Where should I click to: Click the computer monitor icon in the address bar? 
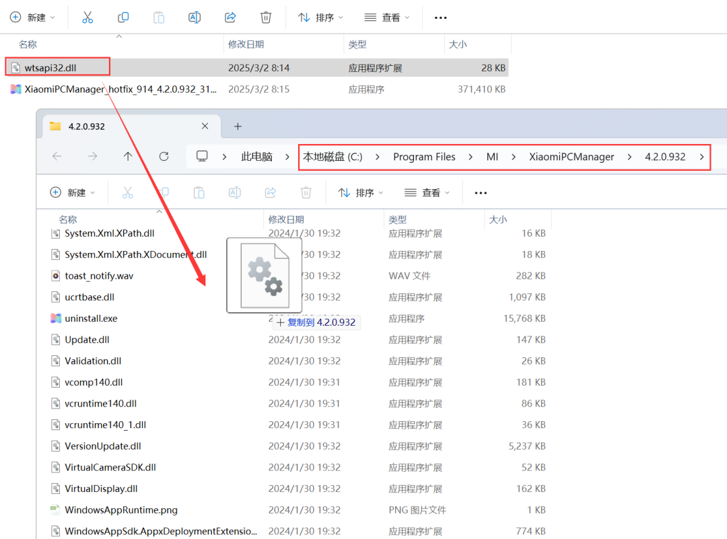pos(202,156)
